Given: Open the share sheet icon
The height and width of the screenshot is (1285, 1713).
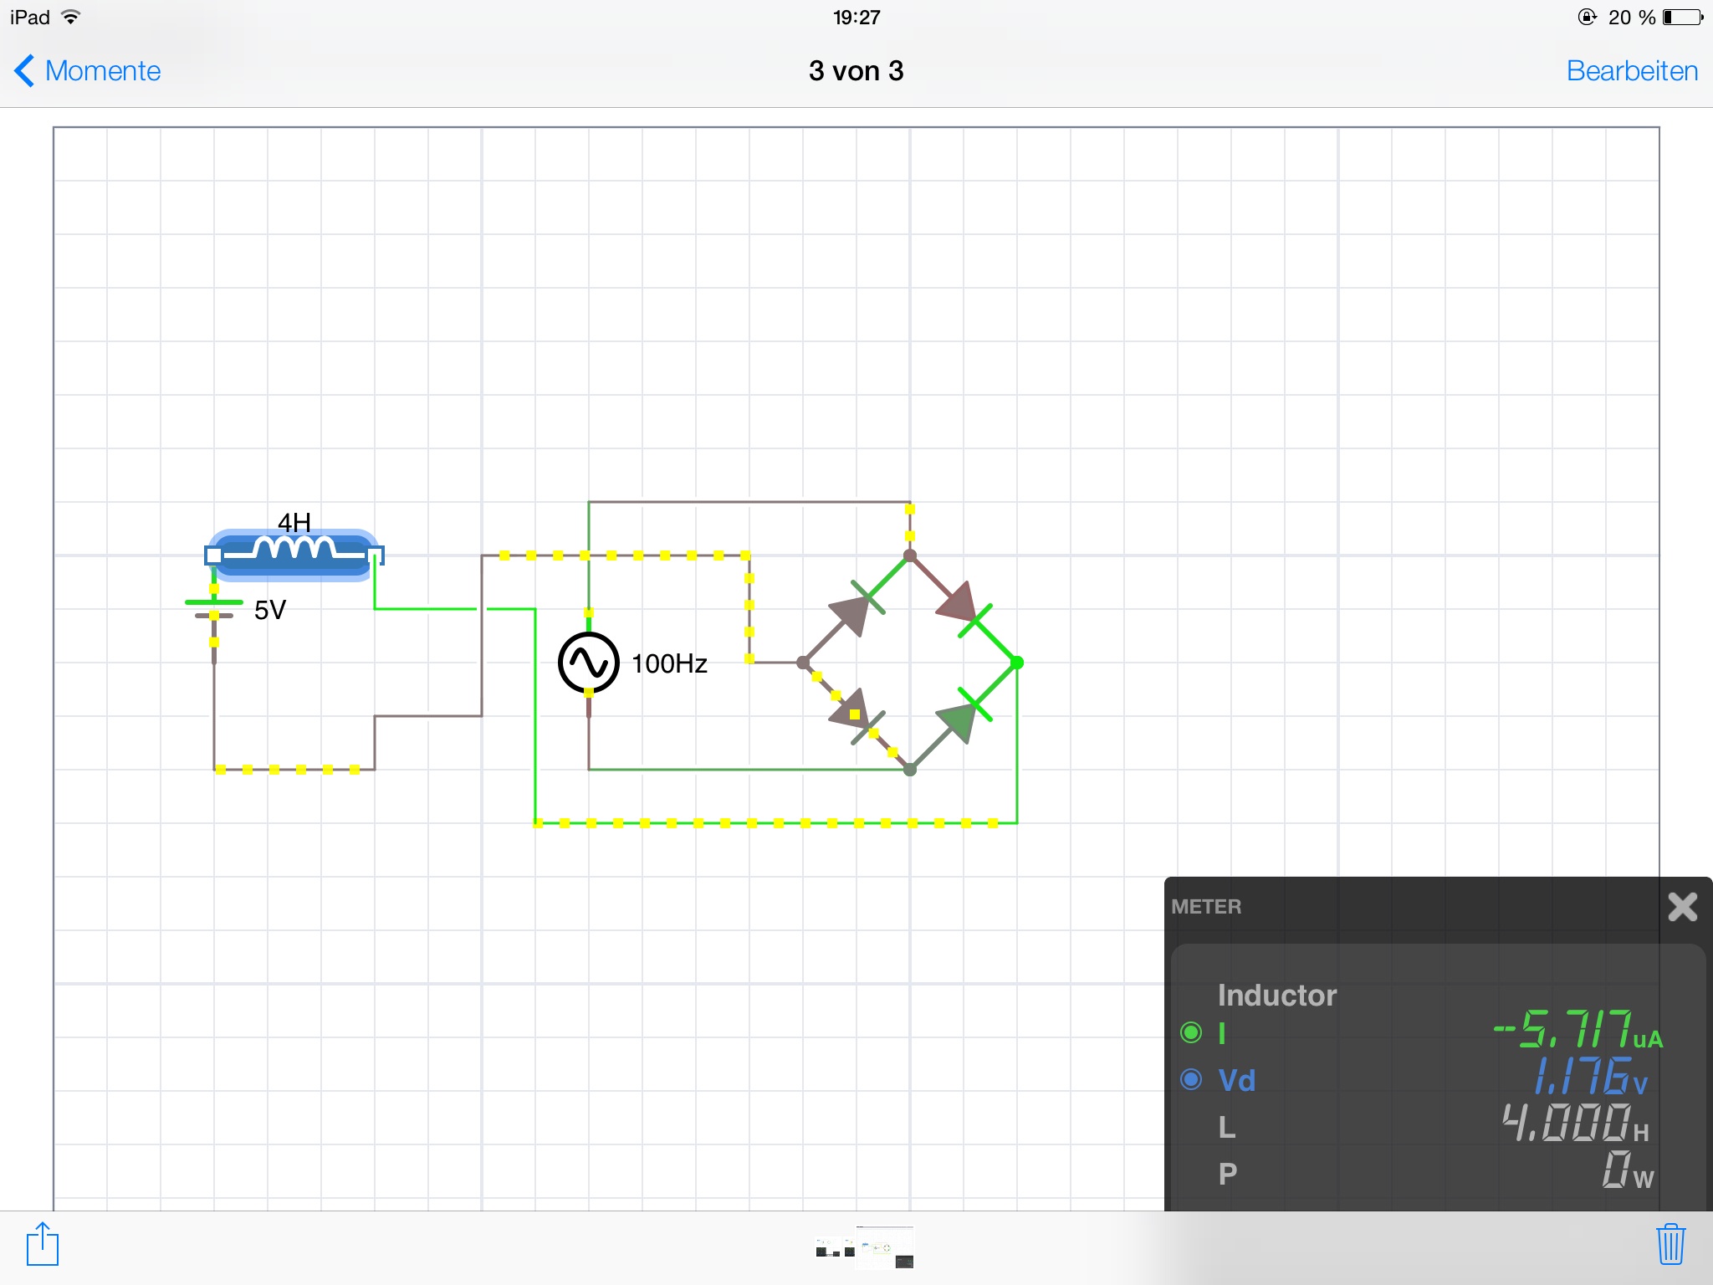Looking at the screenshot, I should tap(43, 1244).
